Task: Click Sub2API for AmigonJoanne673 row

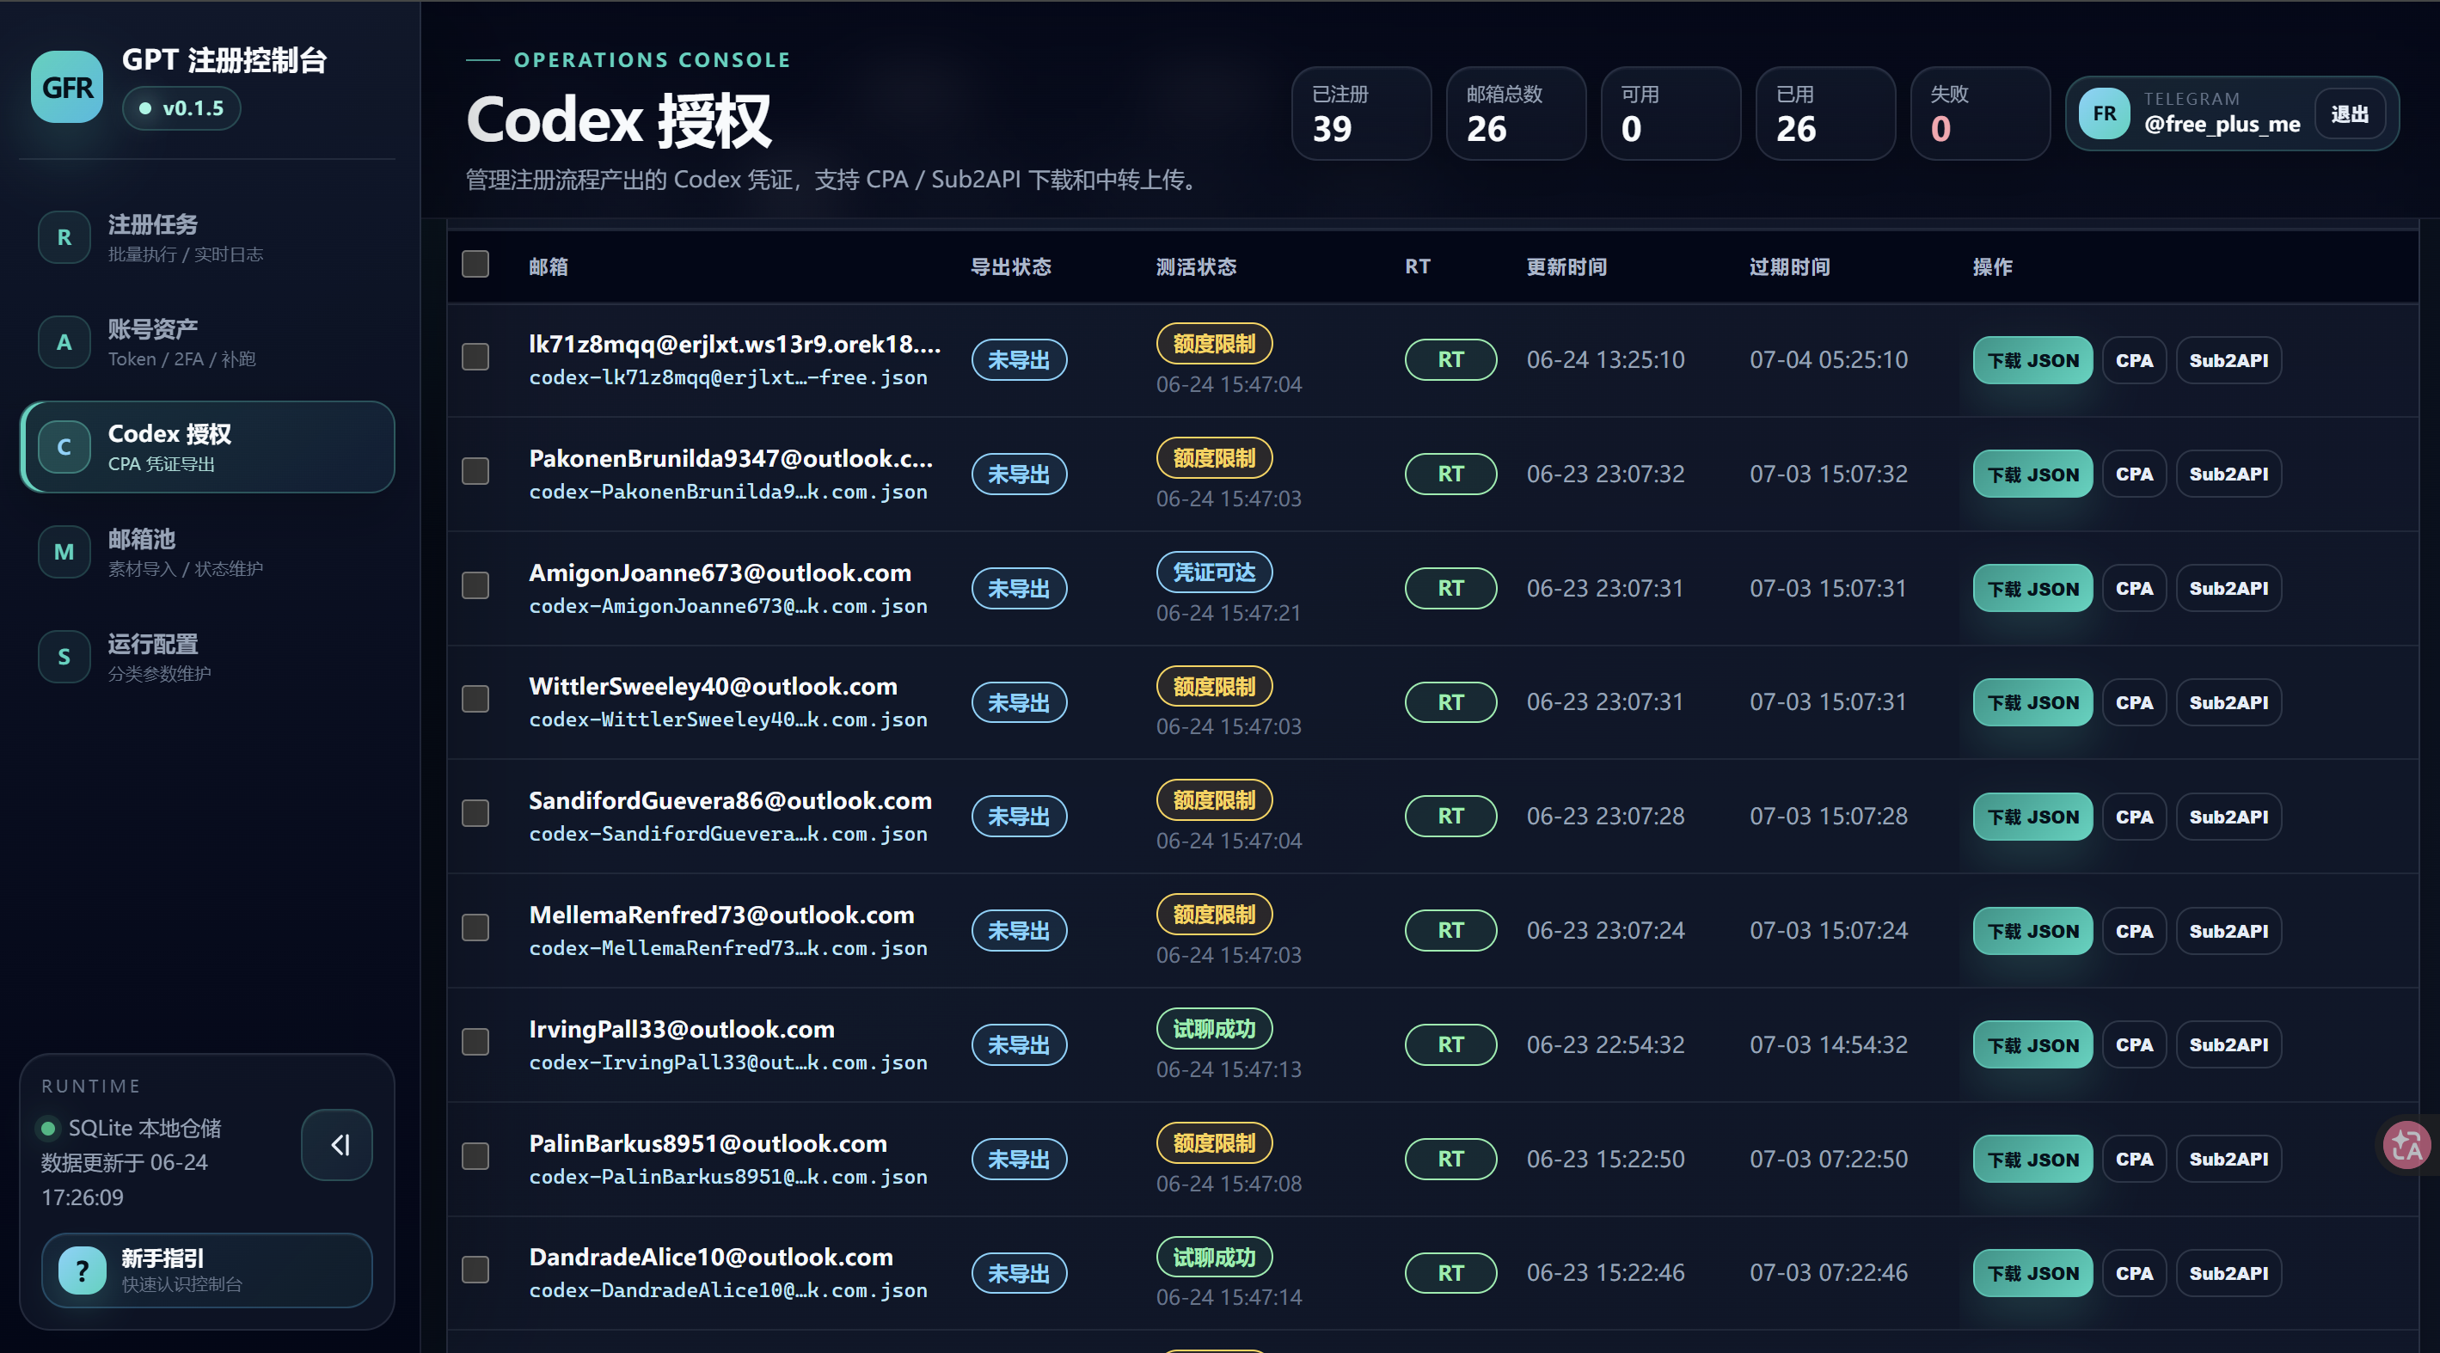Action: tap(2228, 589)
